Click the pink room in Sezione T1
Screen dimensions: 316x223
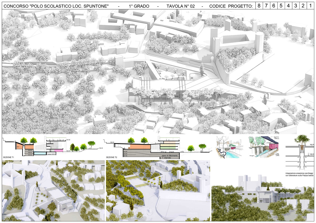tap(58, 150)
